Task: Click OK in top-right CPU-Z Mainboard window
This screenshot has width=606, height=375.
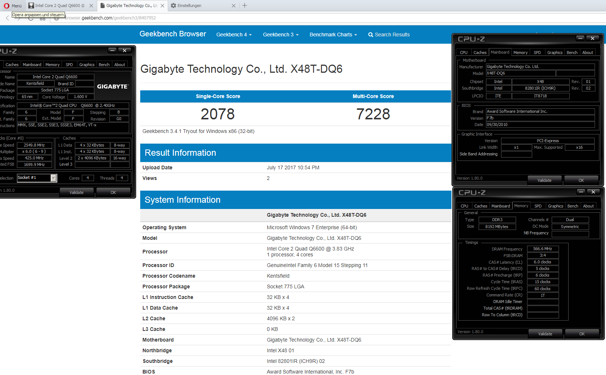Action: click(x=581, y=180)
